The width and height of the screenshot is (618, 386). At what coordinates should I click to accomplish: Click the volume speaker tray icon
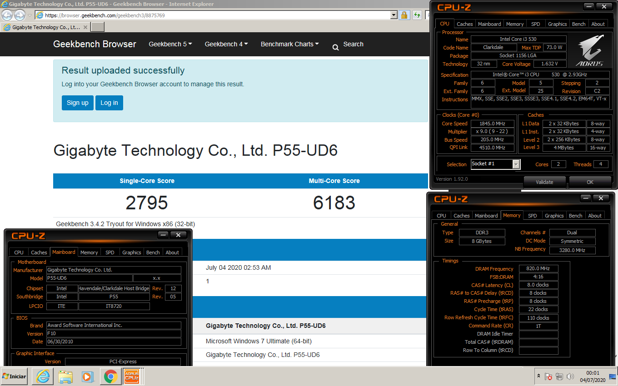pyautogui.click(x=569, y=377)
